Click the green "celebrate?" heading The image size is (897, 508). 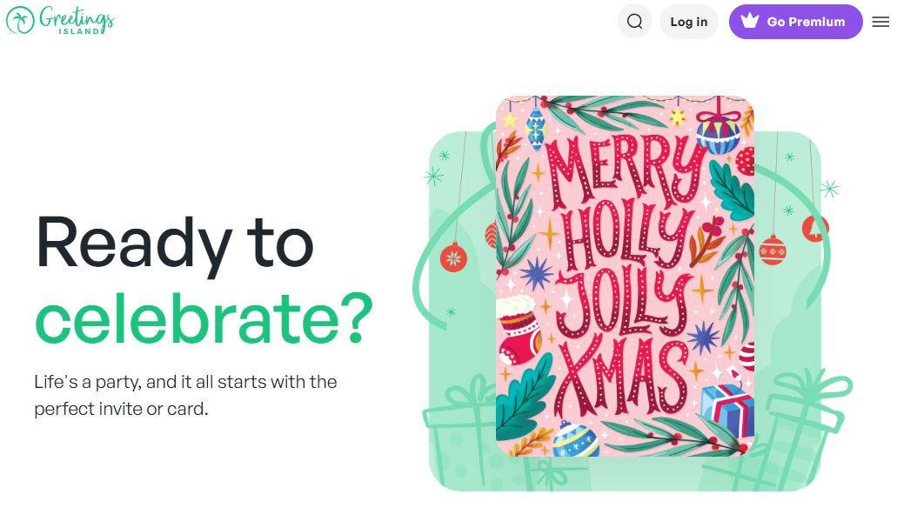[x=204, y=317]
